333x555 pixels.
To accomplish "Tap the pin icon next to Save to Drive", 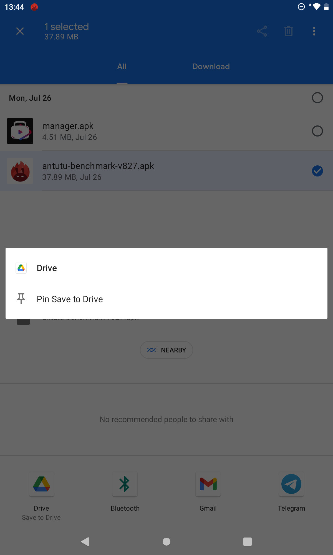I will 21,299.
